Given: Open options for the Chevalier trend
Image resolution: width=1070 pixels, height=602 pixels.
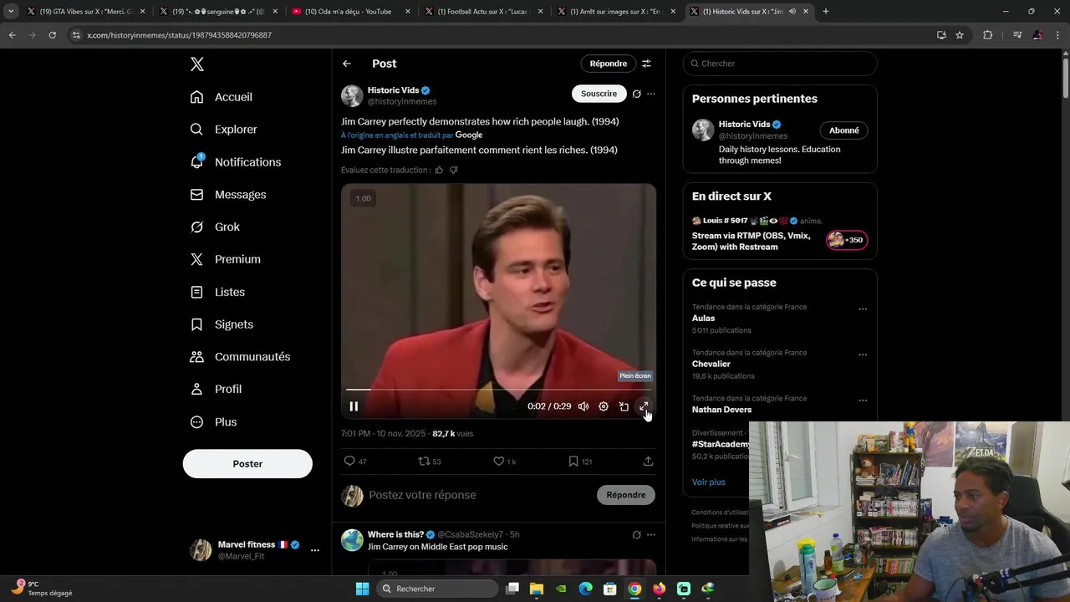Looking at the screenshot, I should point(863,355).
